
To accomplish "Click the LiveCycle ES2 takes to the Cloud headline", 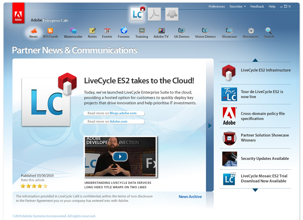I will (139, 81).
